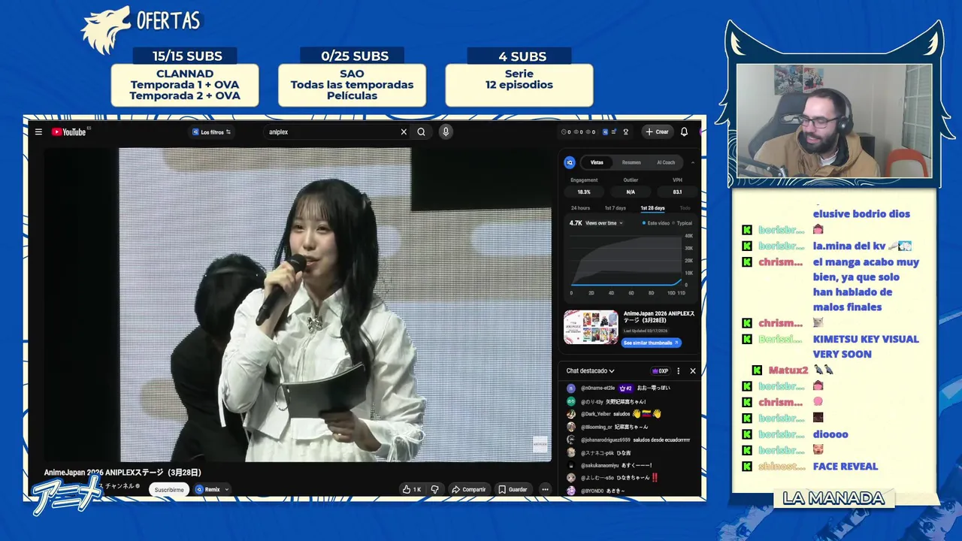Click @n0name-et2le avatar in chat
The width and height of the screenshot is (962, 541).
point(571,388)
